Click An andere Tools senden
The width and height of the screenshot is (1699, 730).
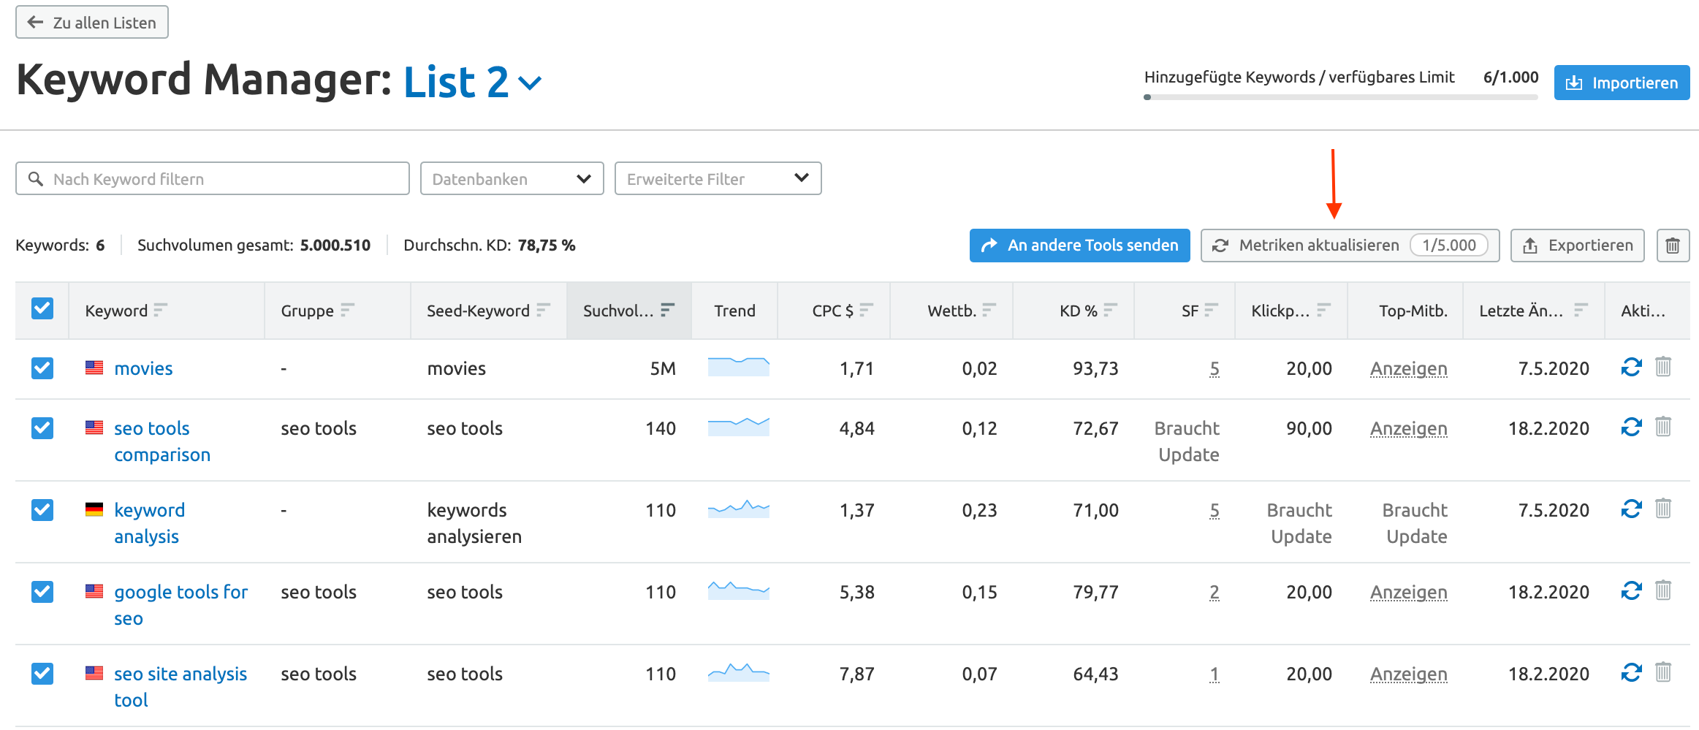point(1079,246)
